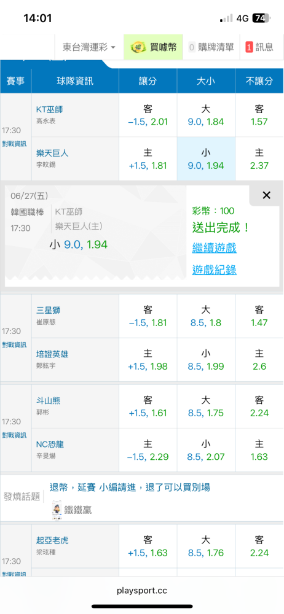
Task: Open 訊息 with red notification badge
Action: (x=259, y=47)
